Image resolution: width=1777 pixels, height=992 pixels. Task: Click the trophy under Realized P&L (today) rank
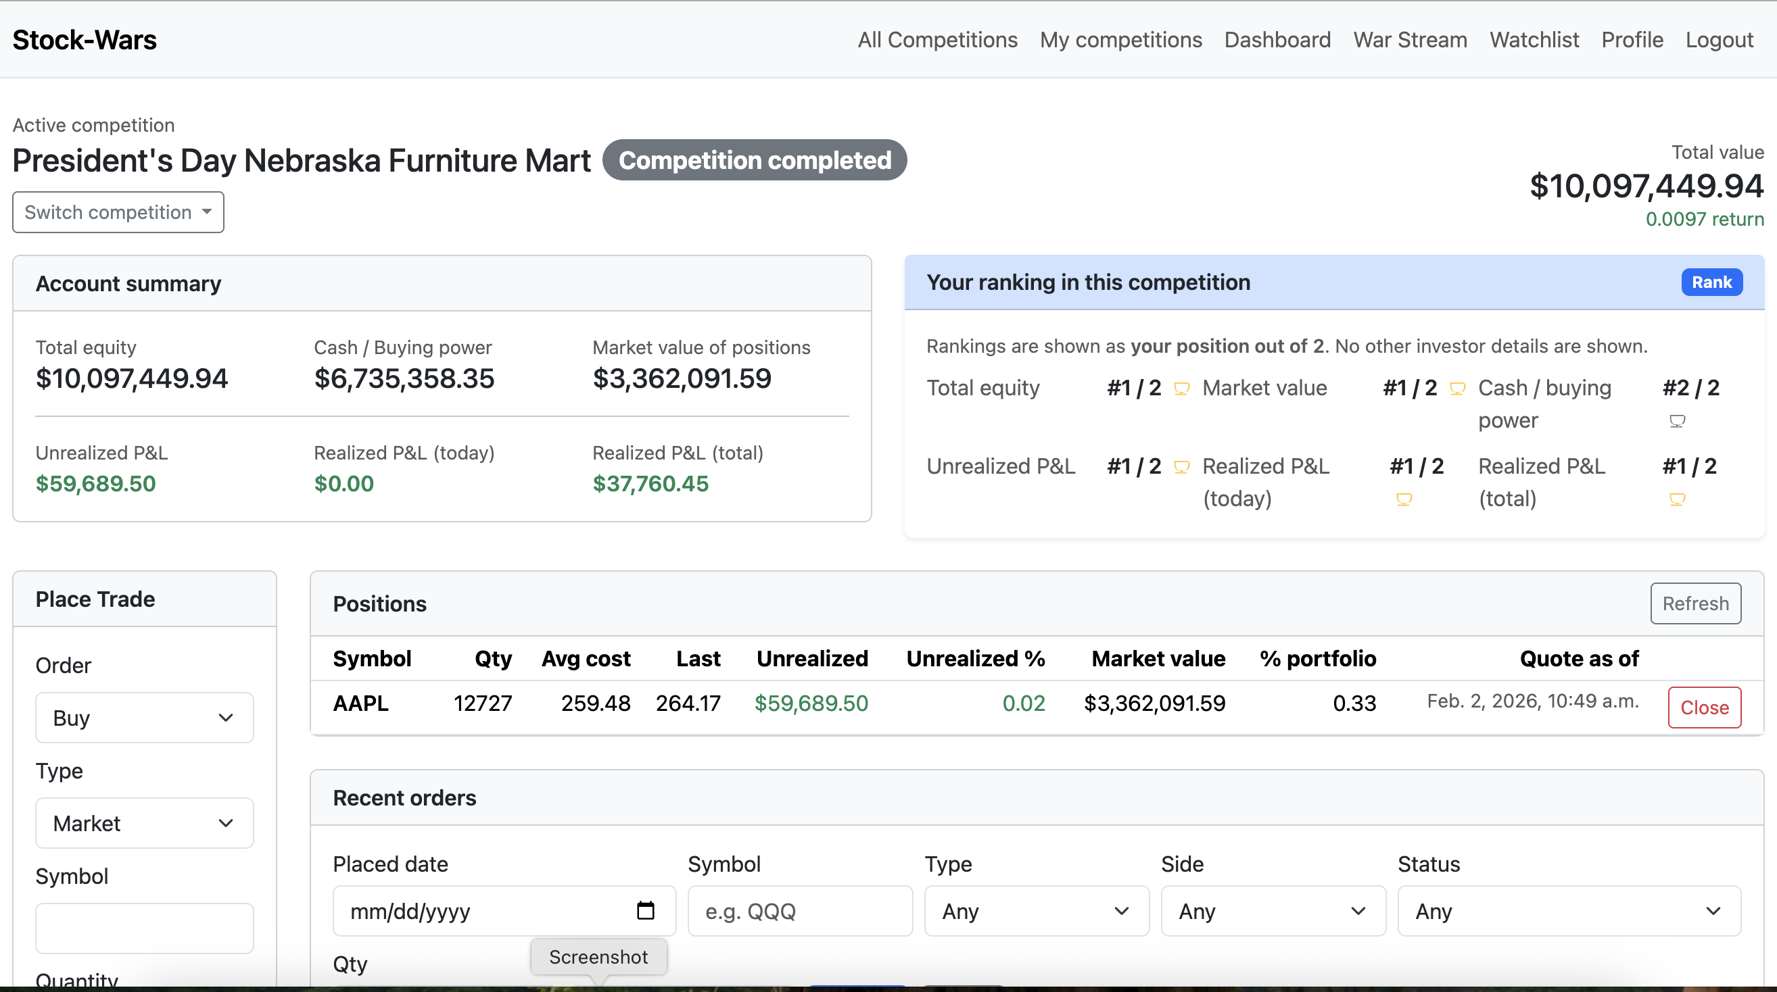[x=1405, y=499]
